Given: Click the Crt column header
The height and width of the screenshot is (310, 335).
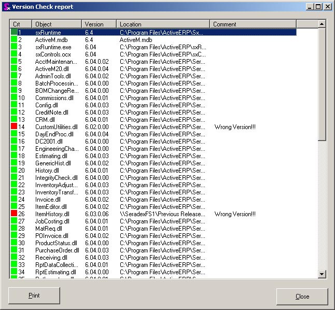Looking at the screenshot, I should 21,24.
